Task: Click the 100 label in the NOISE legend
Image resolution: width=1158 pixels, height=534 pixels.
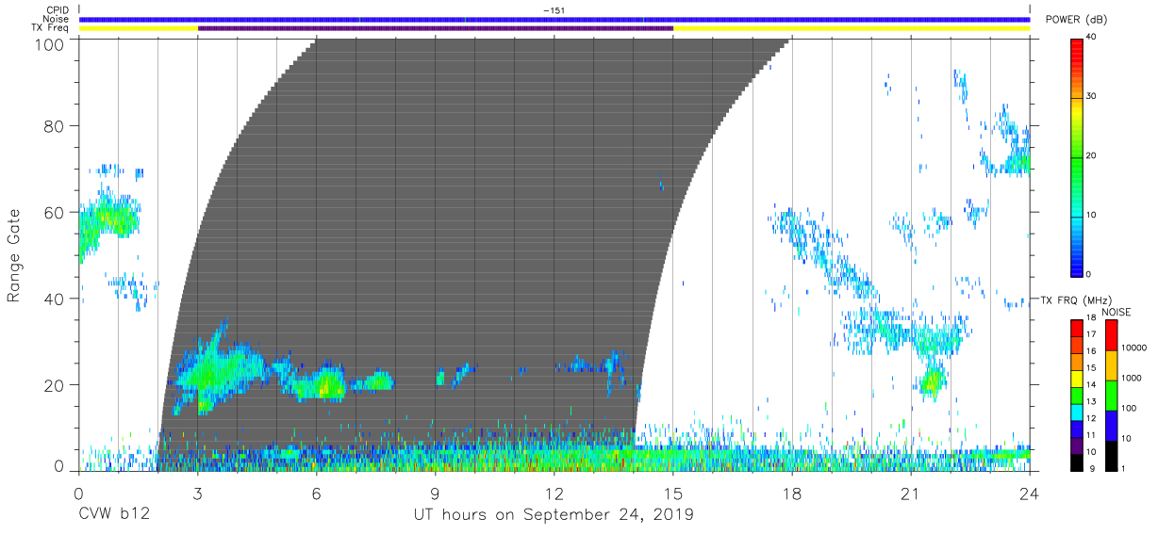Action: click(x=1130, y=408)
